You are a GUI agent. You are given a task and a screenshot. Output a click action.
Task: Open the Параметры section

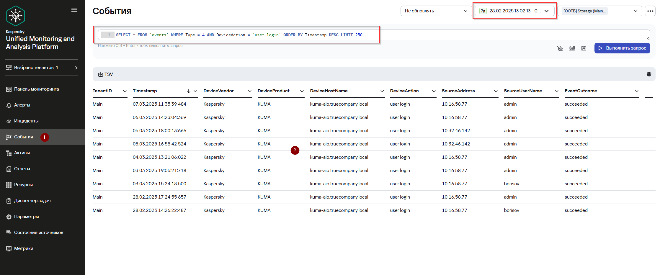point(42,217)
